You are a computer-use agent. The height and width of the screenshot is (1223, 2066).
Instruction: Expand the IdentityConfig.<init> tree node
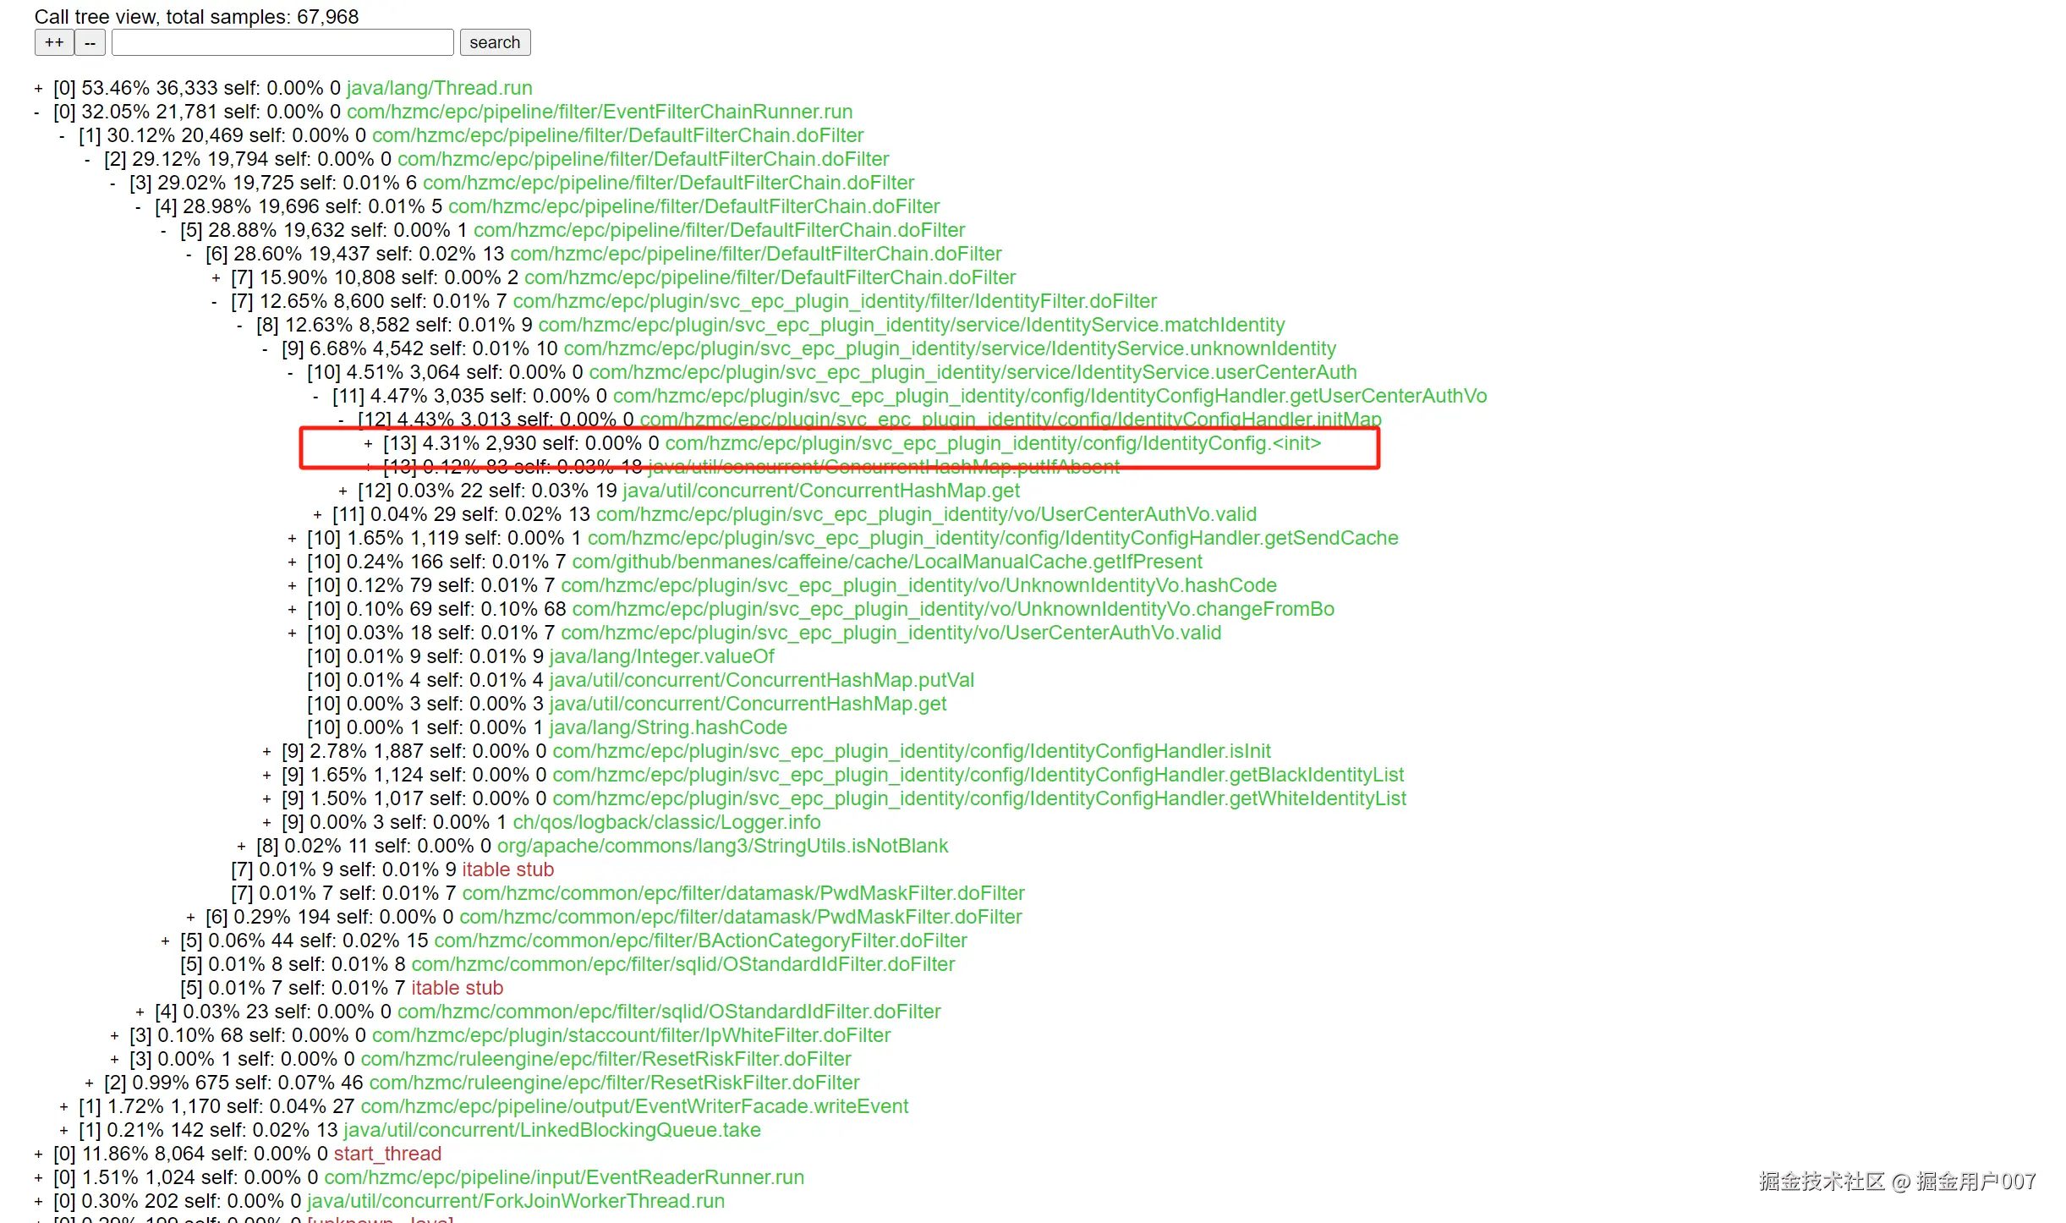tap(368, 443)
